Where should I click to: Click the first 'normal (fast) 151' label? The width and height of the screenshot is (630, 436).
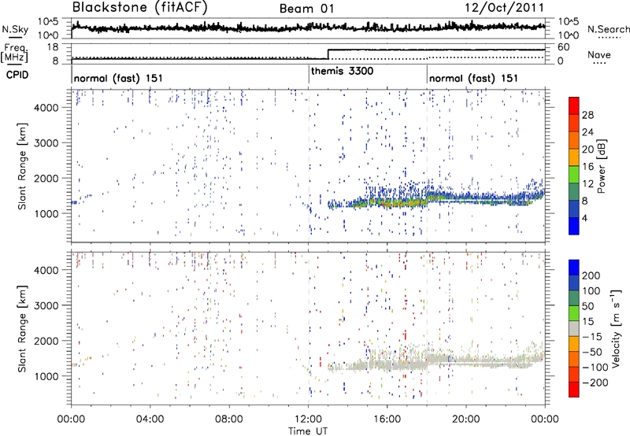[118, 78]
